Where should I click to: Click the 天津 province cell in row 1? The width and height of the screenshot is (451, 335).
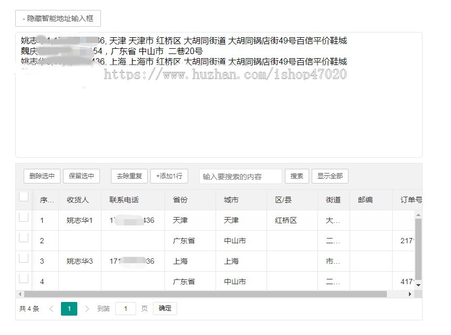pyautogui.click(x=190, y=220)
